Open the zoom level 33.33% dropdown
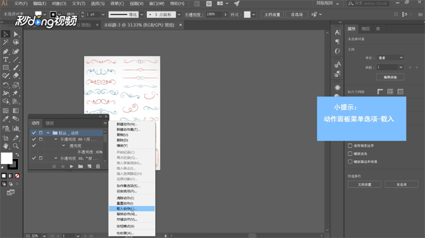This screenshot has height=238, width=425. click(44, 236)
